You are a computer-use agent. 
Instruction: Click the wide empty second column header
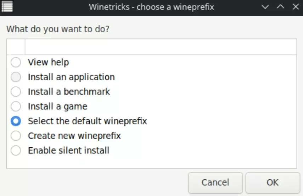coord(161,47)
